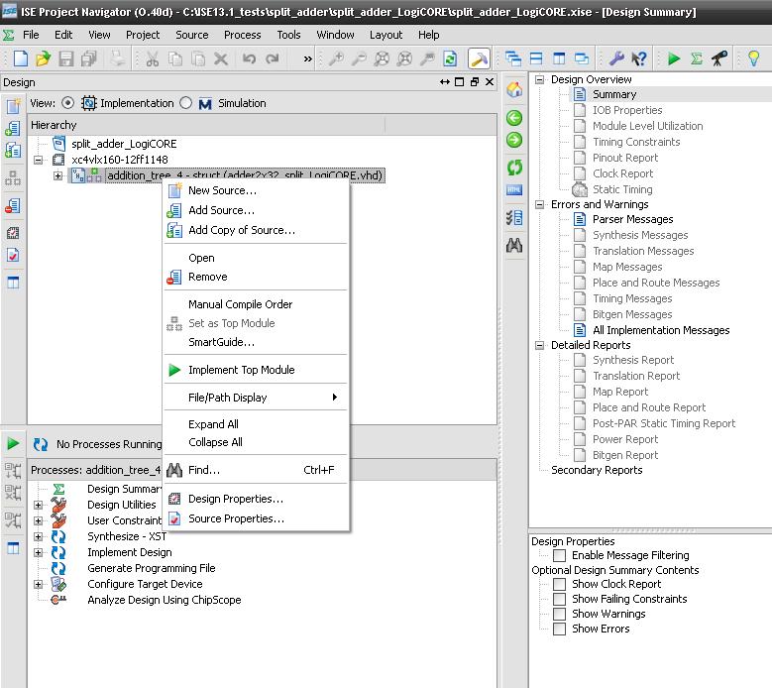Check Show Failing Constraints
772x688 pixels.
pos(559,599)
